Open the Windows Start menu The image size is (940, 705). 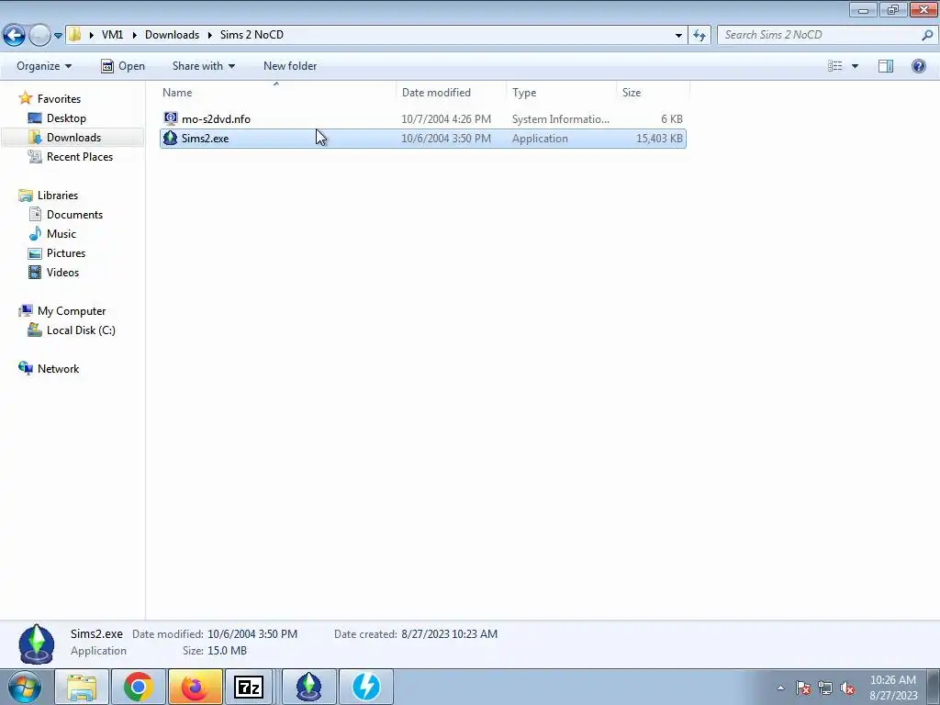point(24,687)
